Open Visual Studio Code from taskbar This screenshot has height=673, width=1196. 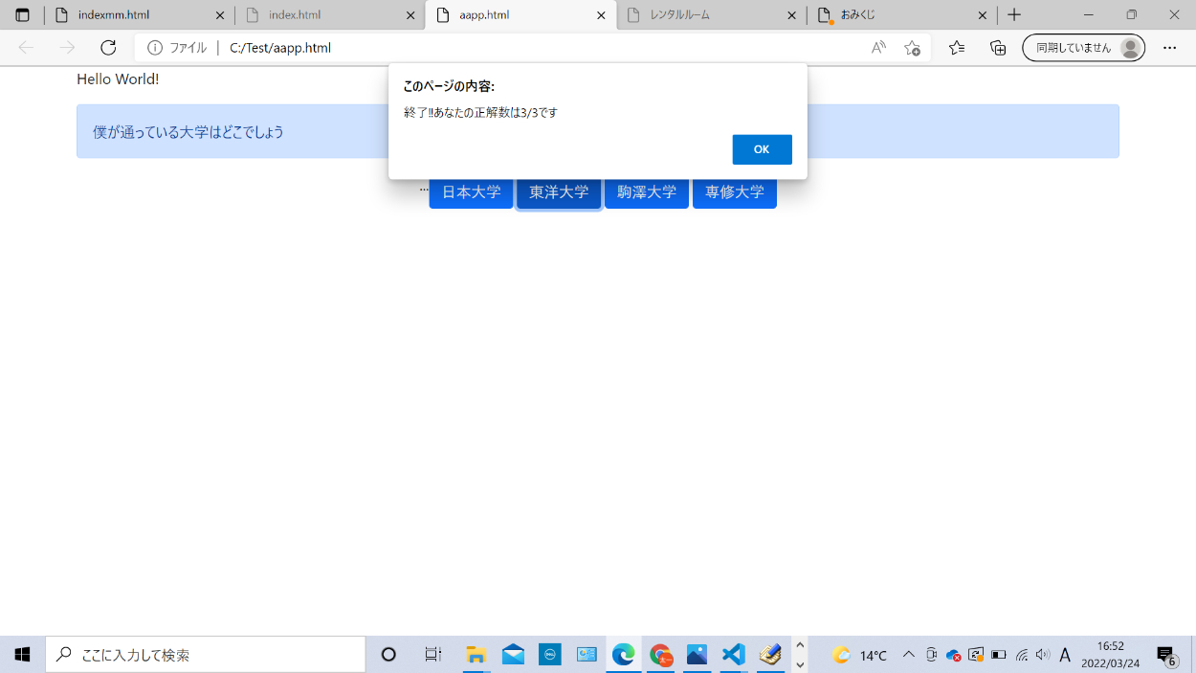coord(733,655)
